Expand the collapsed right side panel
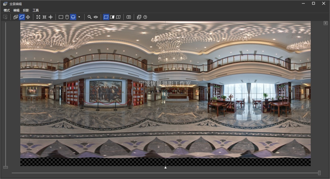The width and height of the screenshot is (330, 179). tap(326, 23)
